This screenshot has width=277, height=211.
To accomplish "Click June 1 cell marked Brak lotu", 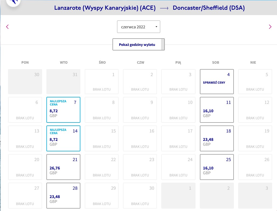I will 102,81.
